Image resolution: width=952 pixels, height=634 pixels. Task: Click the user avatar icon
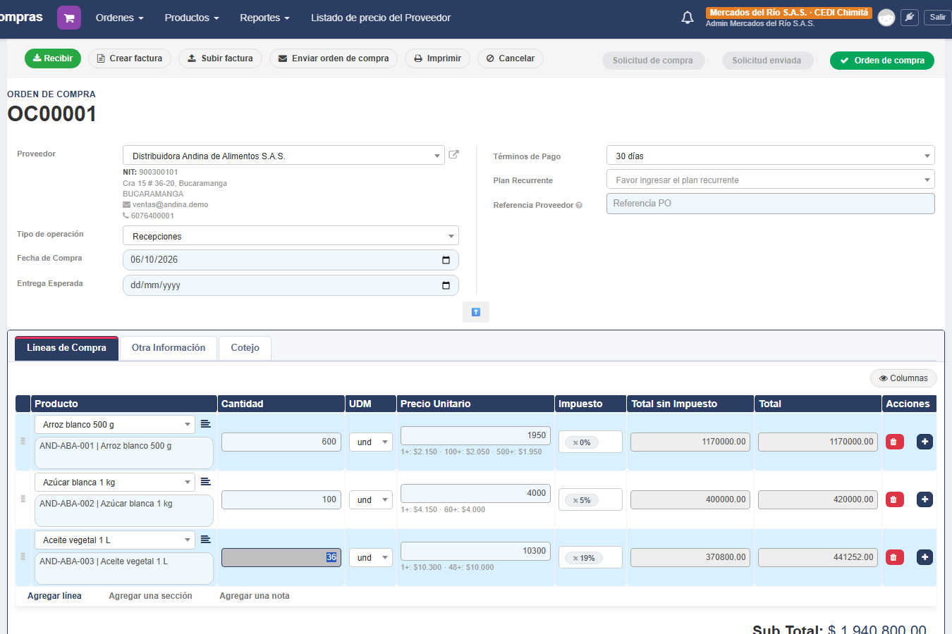pos(886,18)
